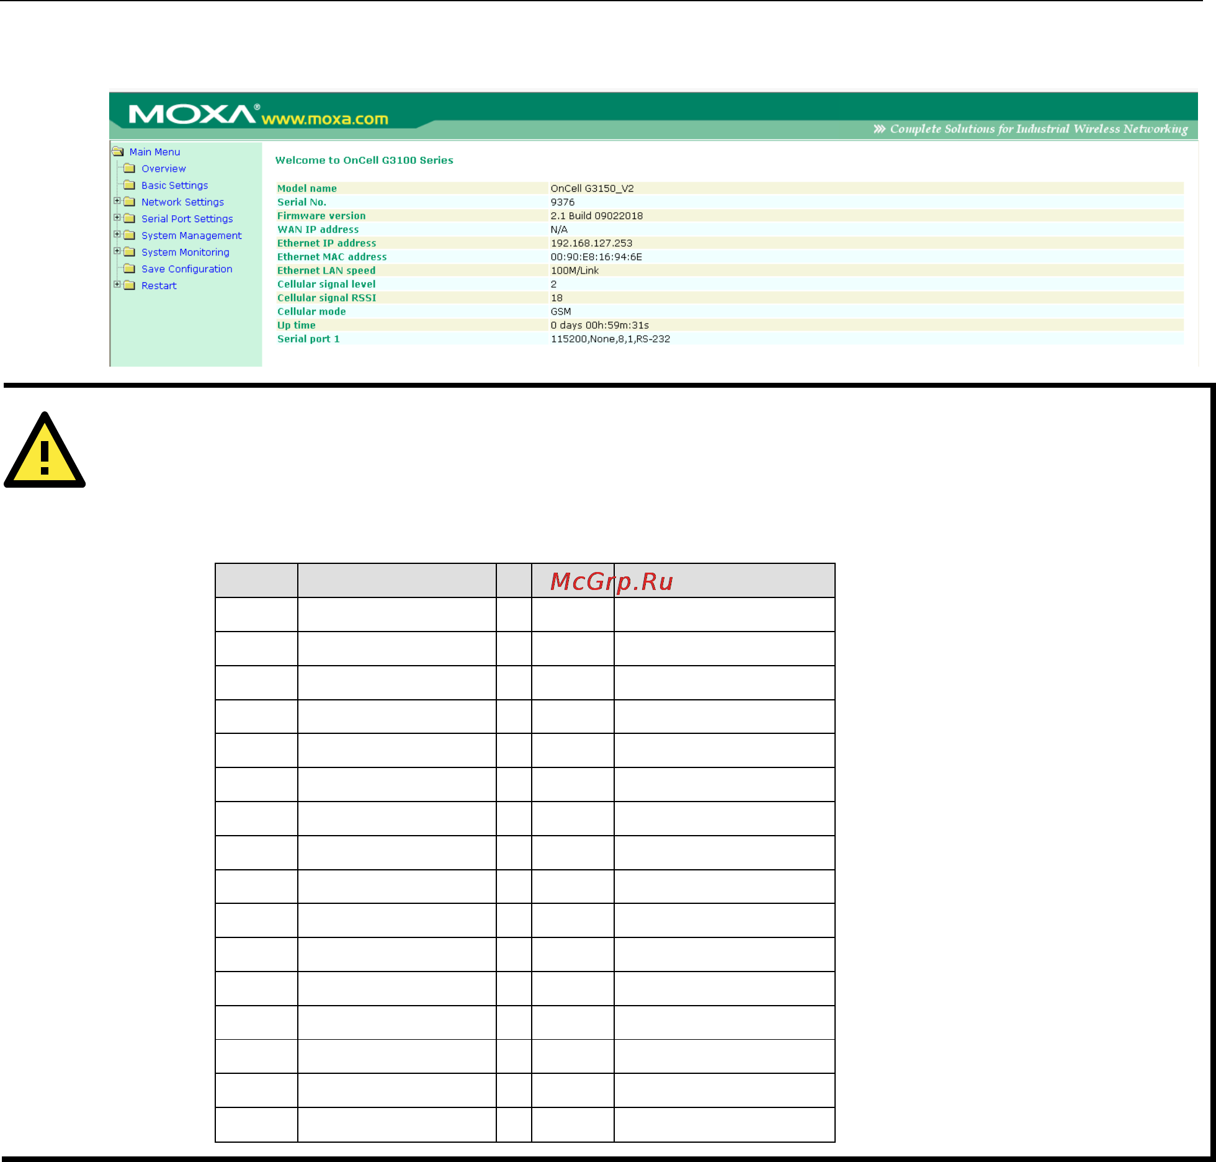Click the WAN IP address N/A value

(x=559, y=230)
